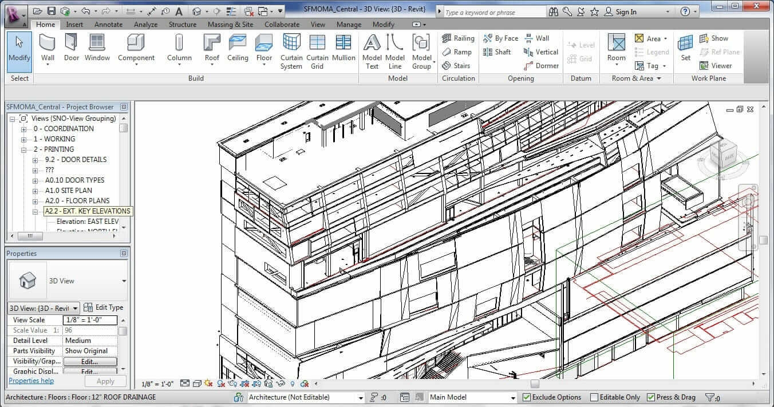The width and height of the screenshot is (774, 407).
Task: Set View Scale in the properties field
Action: coord(89,319)
